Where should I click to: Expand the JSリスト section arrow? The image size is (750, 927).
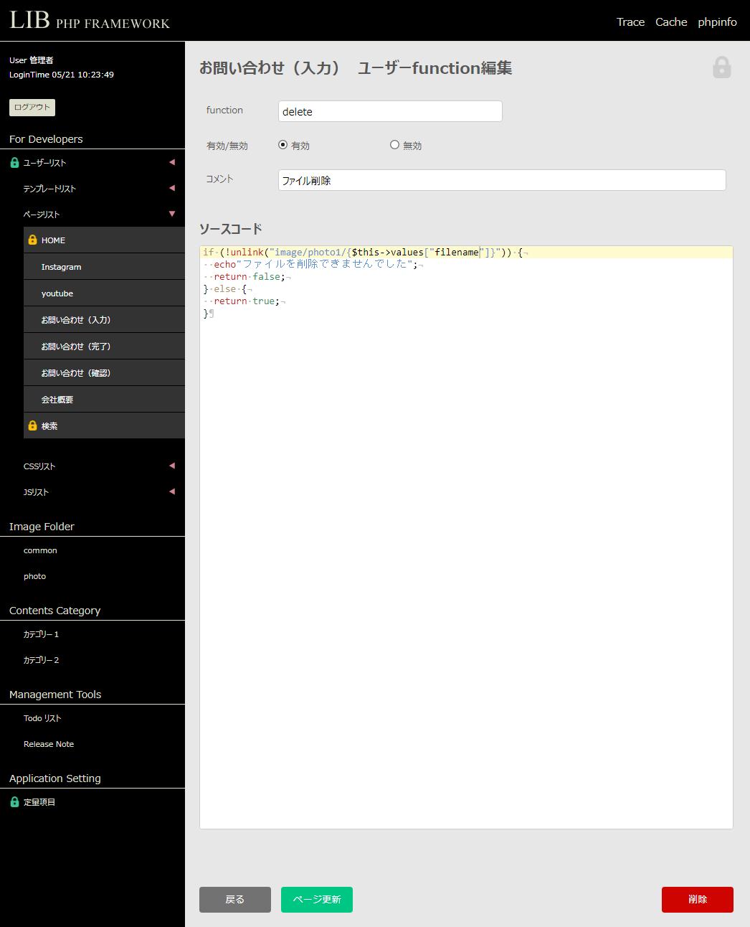click(x=172, y=491)
